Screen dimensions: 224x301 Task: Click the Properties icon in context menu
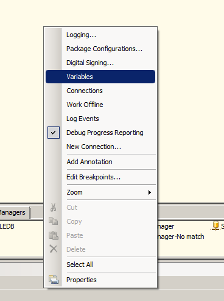click(x=54, y=280)
